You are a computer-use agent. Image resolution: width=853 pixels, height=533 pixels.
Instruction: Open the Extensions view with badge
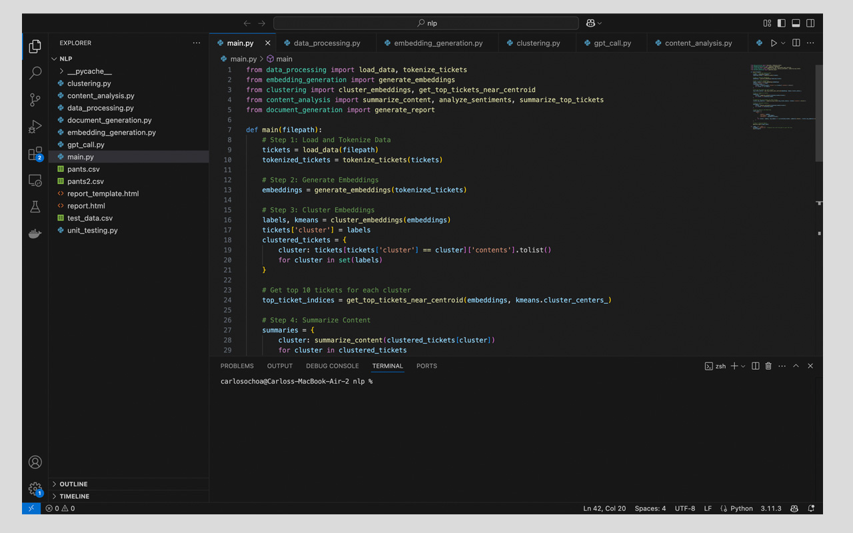coord(35,154)
